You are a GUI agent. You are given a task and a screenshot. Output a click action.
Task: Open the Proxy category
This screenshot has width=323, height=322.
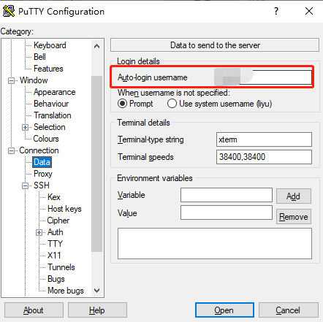pyautogui.click(x=43, y=174)
